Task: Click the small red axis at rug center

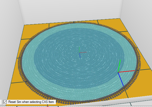Action: pos(83,52)
